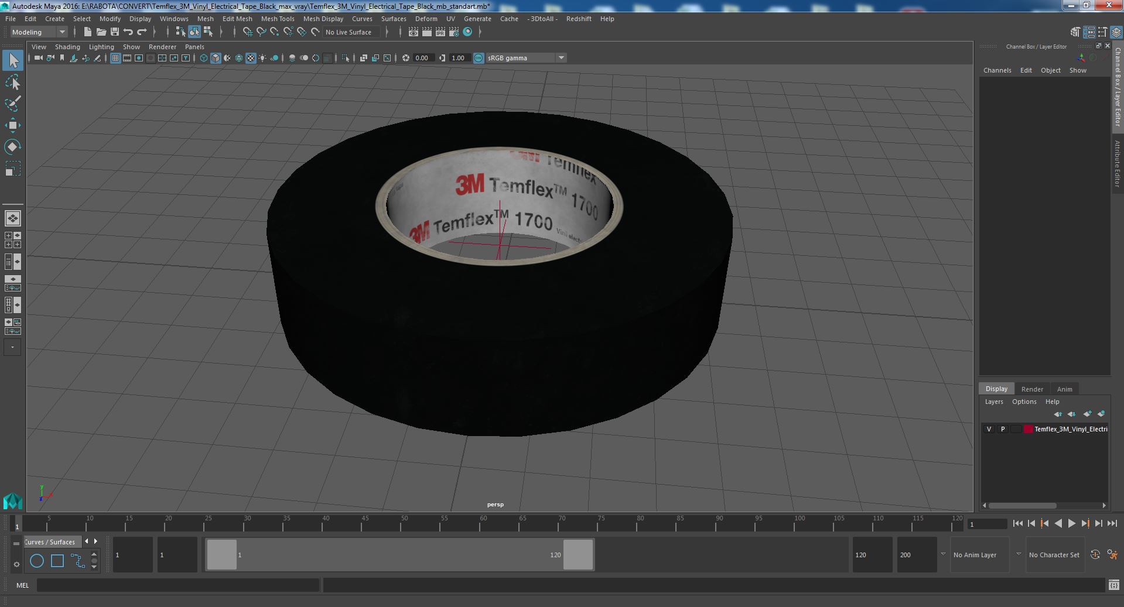Image resolution: width=1124 pixels, height=607 pixels.
Task: Play the animation forwards
Action: (x=1071, y=524)
